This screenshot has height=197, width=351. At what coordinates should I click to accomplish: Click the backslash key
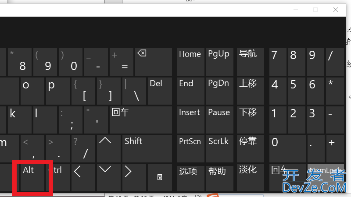point(134,91)
